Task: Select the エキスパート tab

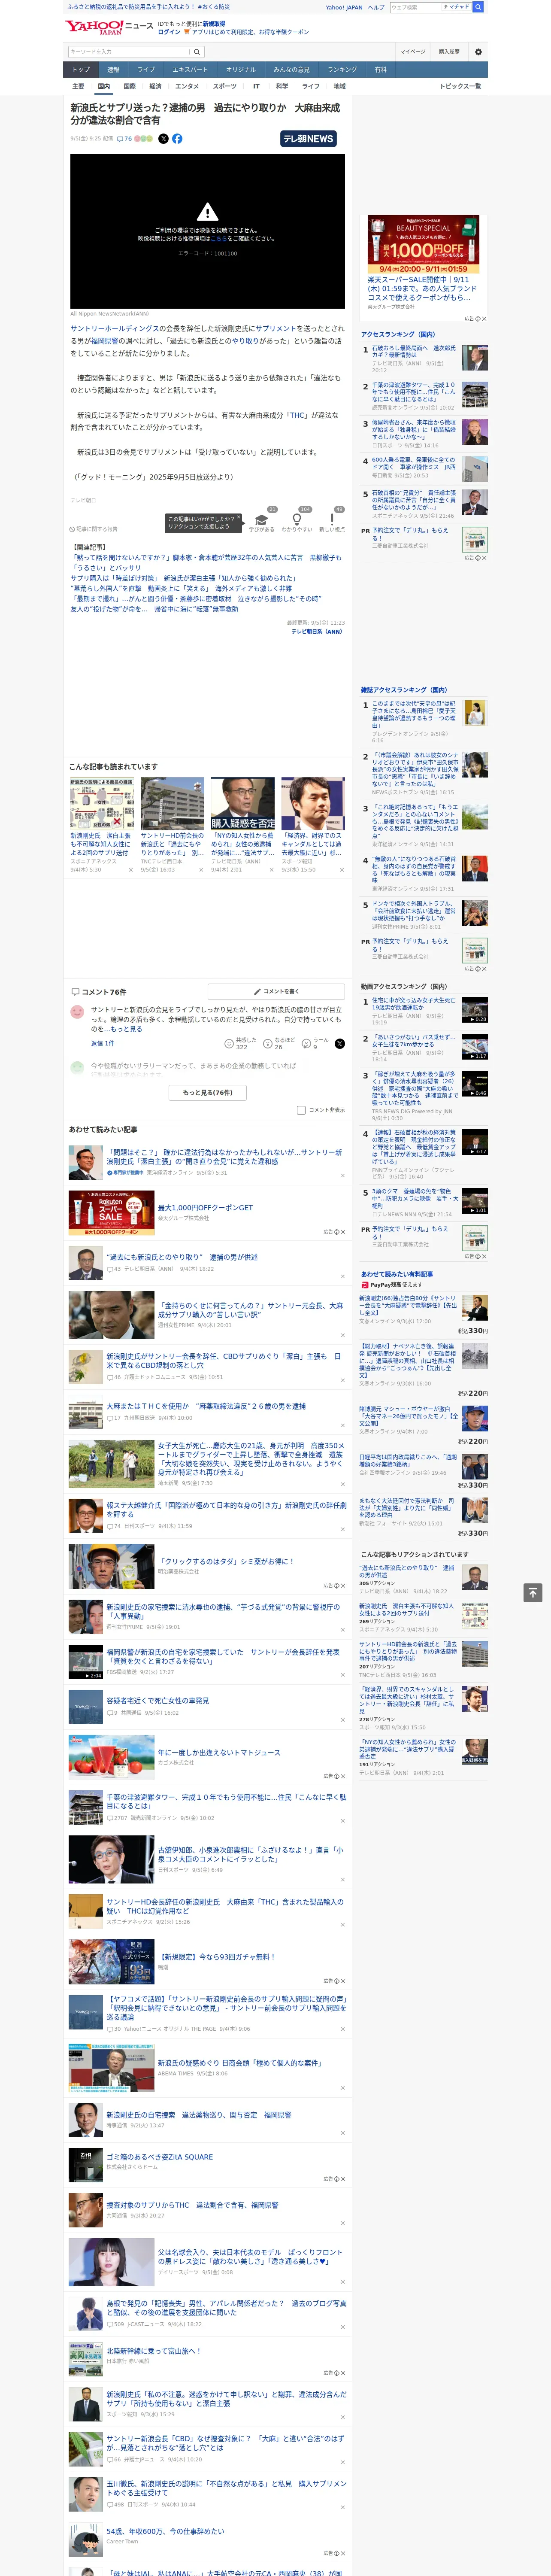Action: (x=190, y=70)
